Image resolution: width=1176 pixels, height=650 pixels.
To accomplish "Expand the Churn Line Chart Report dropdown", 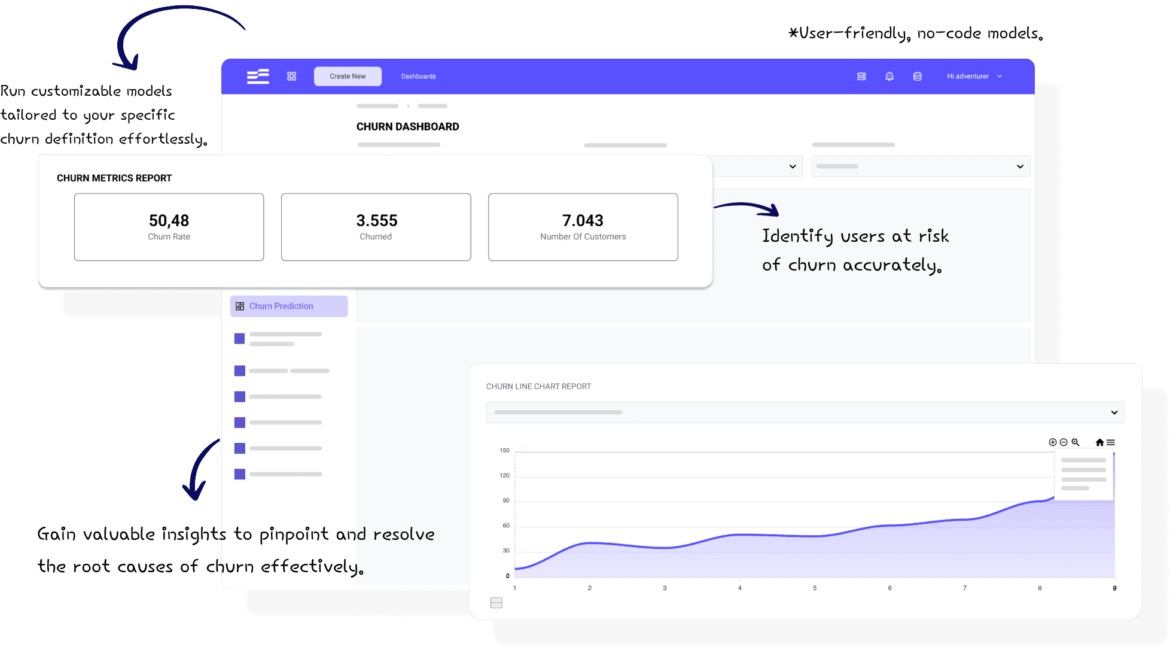I will click(805, 412).
